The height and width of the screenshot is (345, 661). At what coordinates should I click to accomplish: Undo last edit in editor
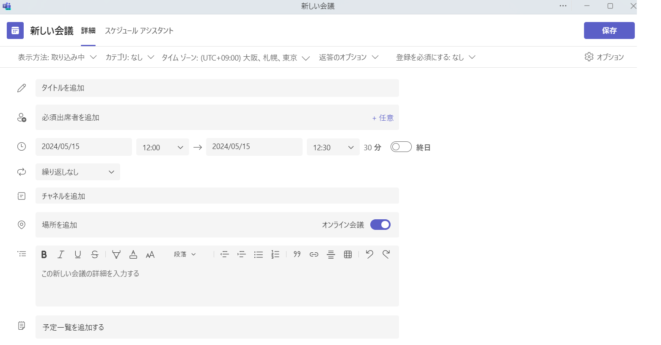point(369,254)
